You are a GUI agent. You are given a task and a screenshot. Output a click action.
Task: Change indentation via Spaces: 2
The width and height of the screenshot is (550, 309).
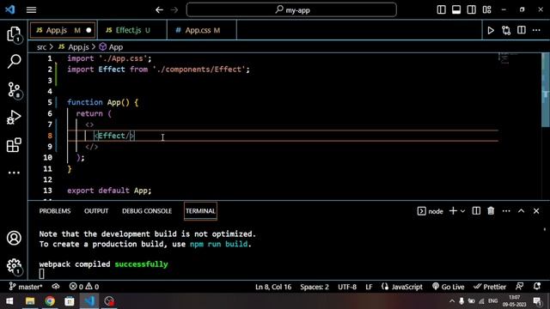pos(315,287)
